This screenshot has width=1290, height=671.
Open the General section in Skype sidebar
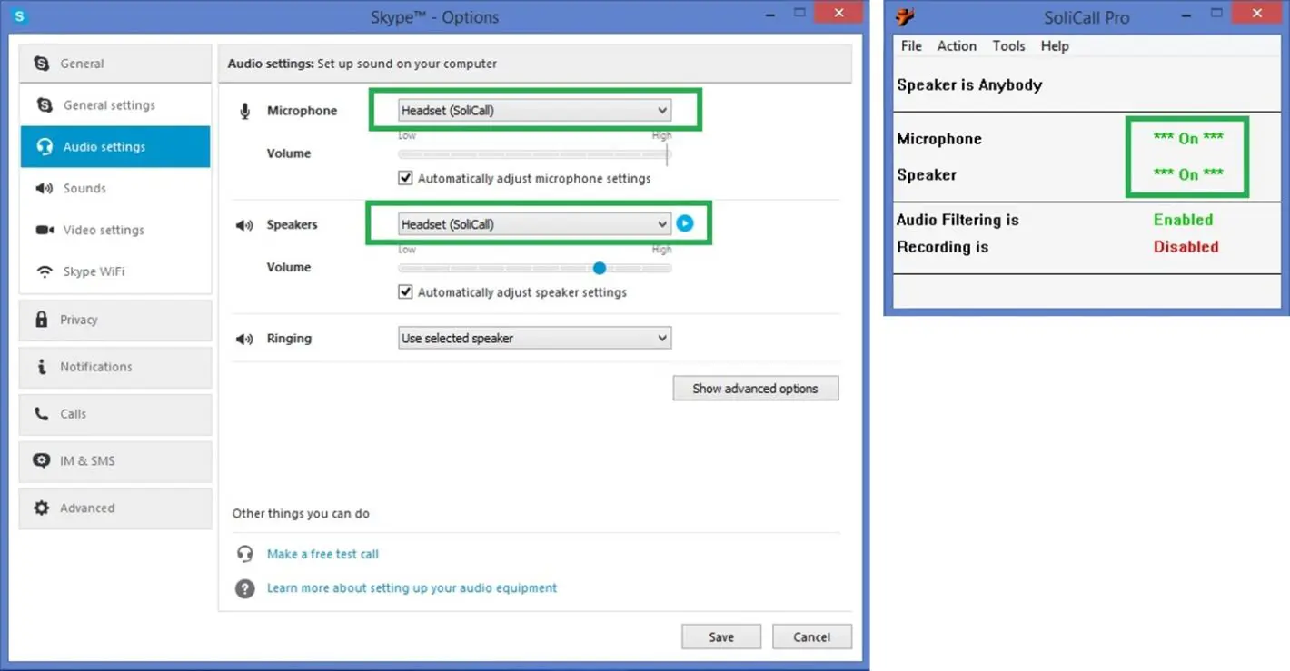(x=115, y=64)
